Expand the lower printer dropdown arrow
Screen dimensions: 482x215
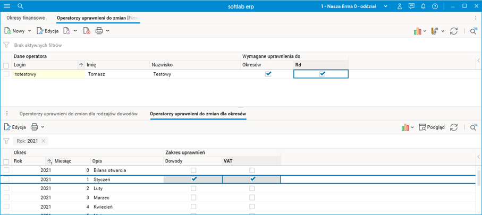(43, 127)
